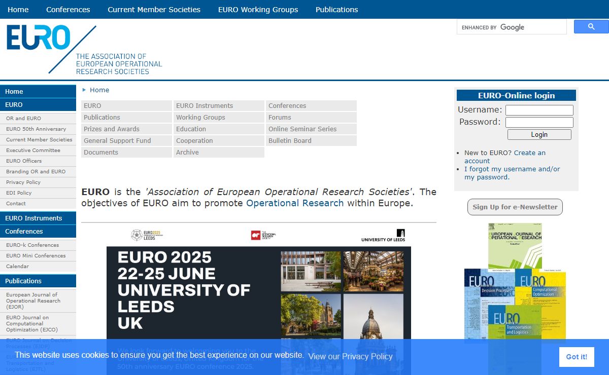Select Home in left sidebar
This screenshot has height=375, width=609.
pyautogui.click(x=38, y=91)
